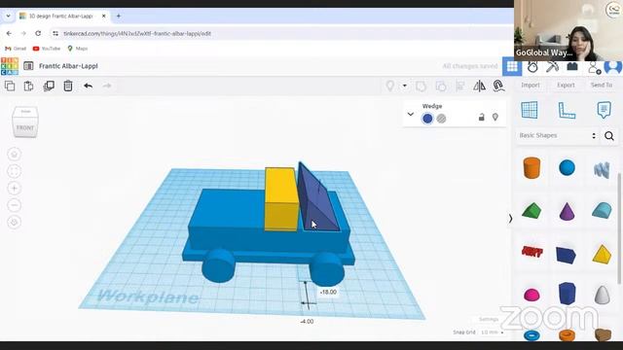The width and height of the screenshot is (623, 350).
Task: Return to home view
Action: [x=15, y=154]
